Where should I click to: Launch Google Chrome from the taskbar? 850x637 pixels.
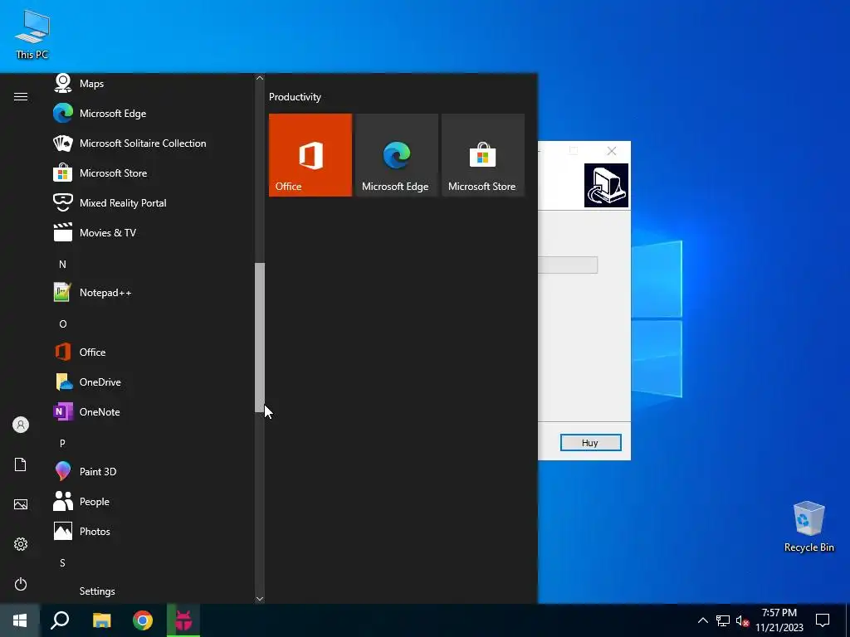[143, 620]
